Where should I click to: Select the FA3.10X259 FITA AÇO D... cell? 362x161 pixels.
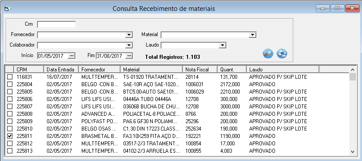(151, 136)
